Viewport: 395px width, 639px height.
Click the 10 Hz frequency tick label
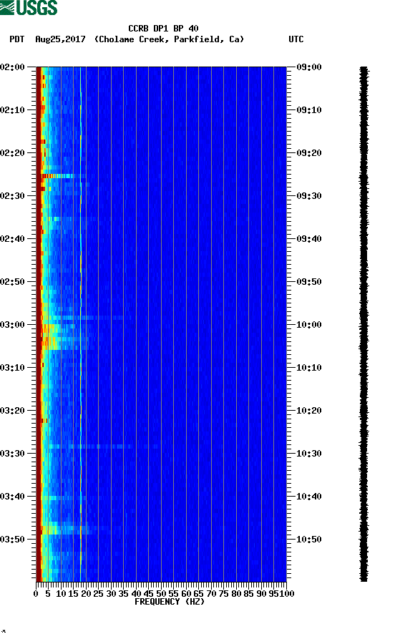61,594
